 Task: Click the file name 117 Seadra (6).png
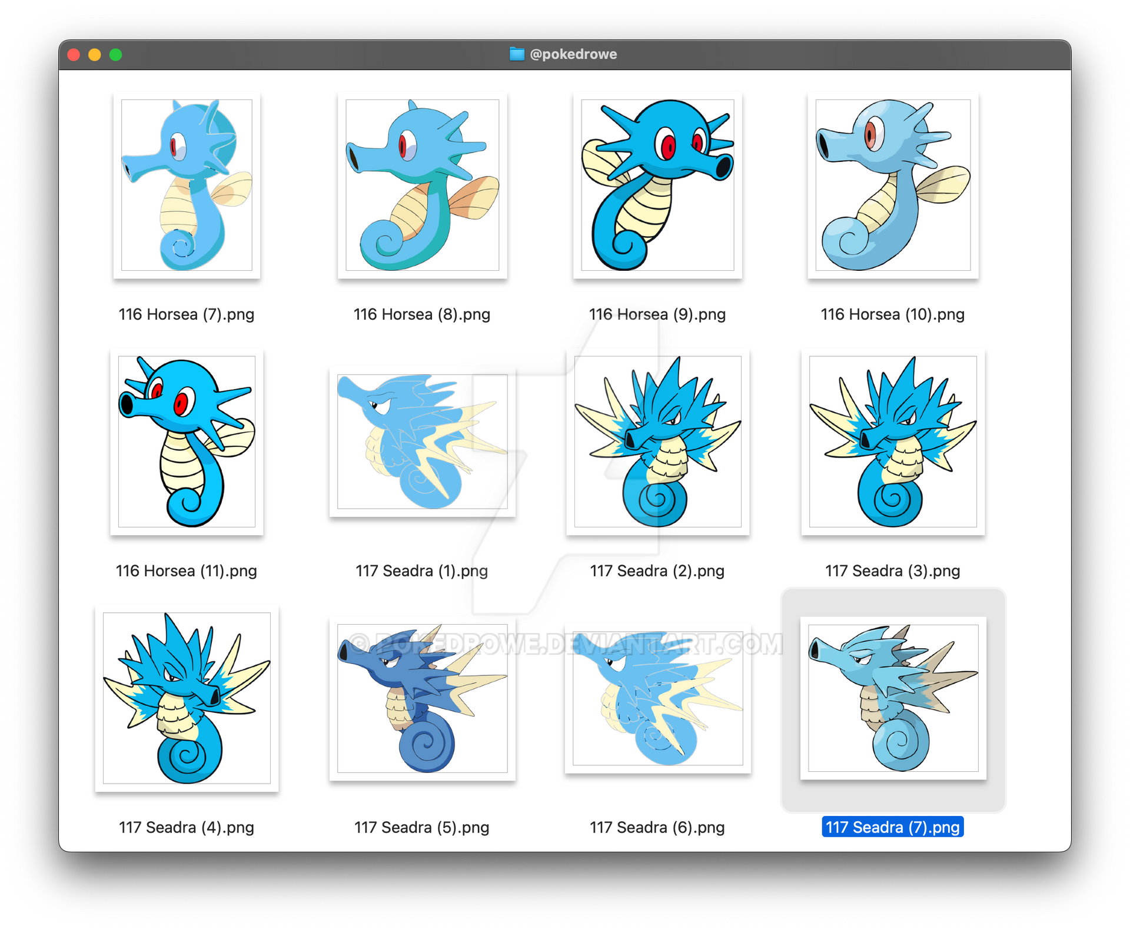coord(657,828)
